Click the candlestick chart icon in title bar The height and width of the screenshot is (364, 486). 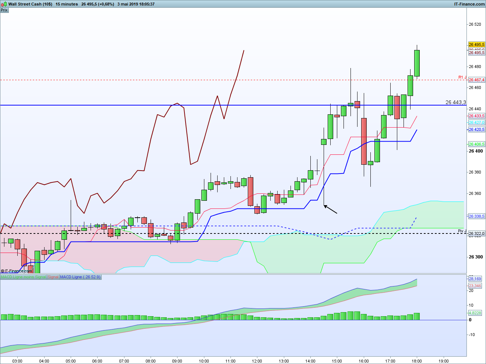[4, 4]
